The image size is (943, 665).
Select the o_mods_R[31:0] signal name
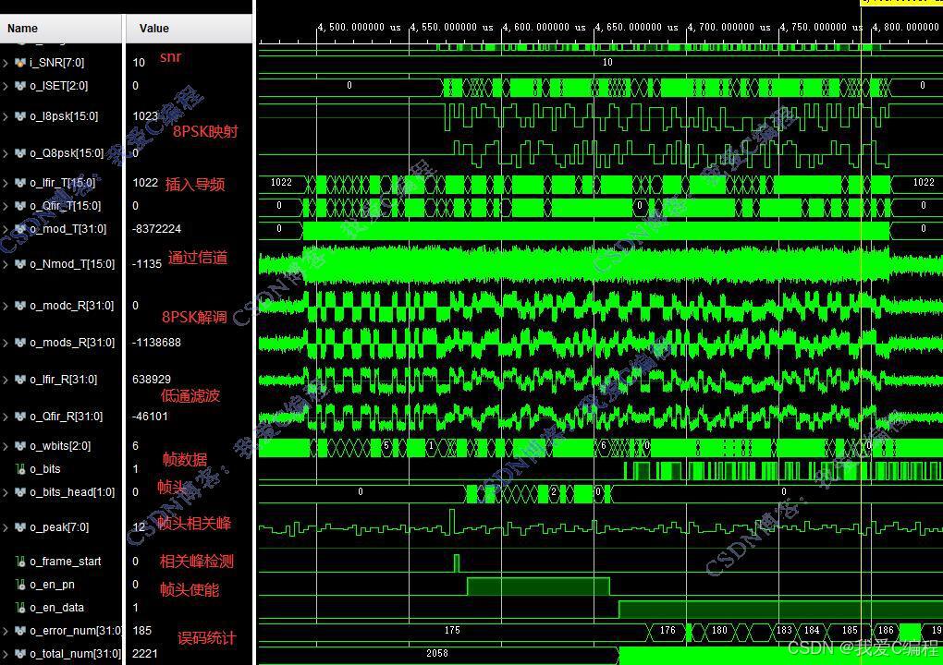tap(72, 343)
